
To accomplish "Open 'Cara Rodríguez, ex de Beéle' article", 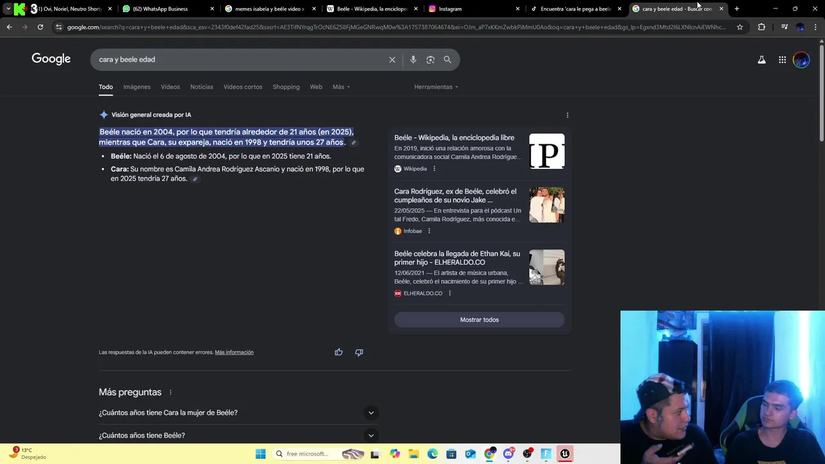I will pos(455,196).
